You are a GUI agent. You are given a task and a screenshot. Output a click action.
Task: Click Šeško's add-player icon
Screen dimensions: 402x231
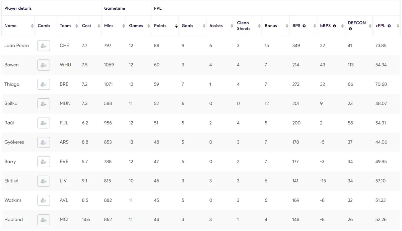coord(44,103)
